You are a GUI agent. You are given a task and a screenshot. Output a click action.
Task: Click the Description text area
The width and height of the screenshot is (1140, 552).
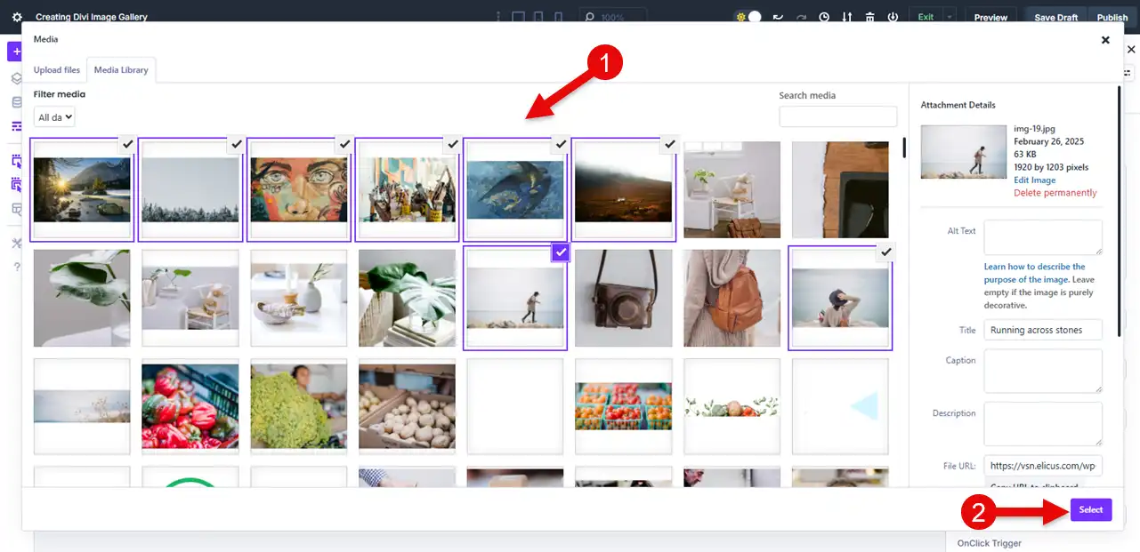tap(1043, 424)
